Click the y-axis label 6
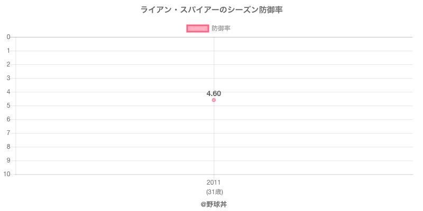 8,120
